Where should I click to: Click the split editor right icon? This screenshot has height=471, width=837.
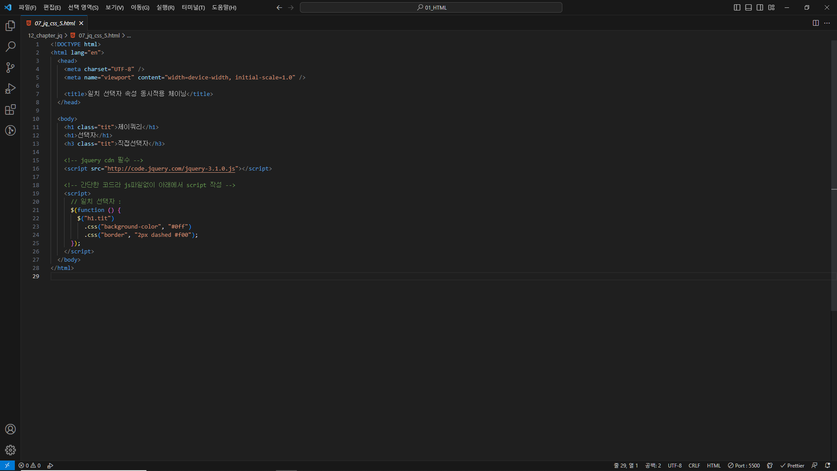click(816, 23)
